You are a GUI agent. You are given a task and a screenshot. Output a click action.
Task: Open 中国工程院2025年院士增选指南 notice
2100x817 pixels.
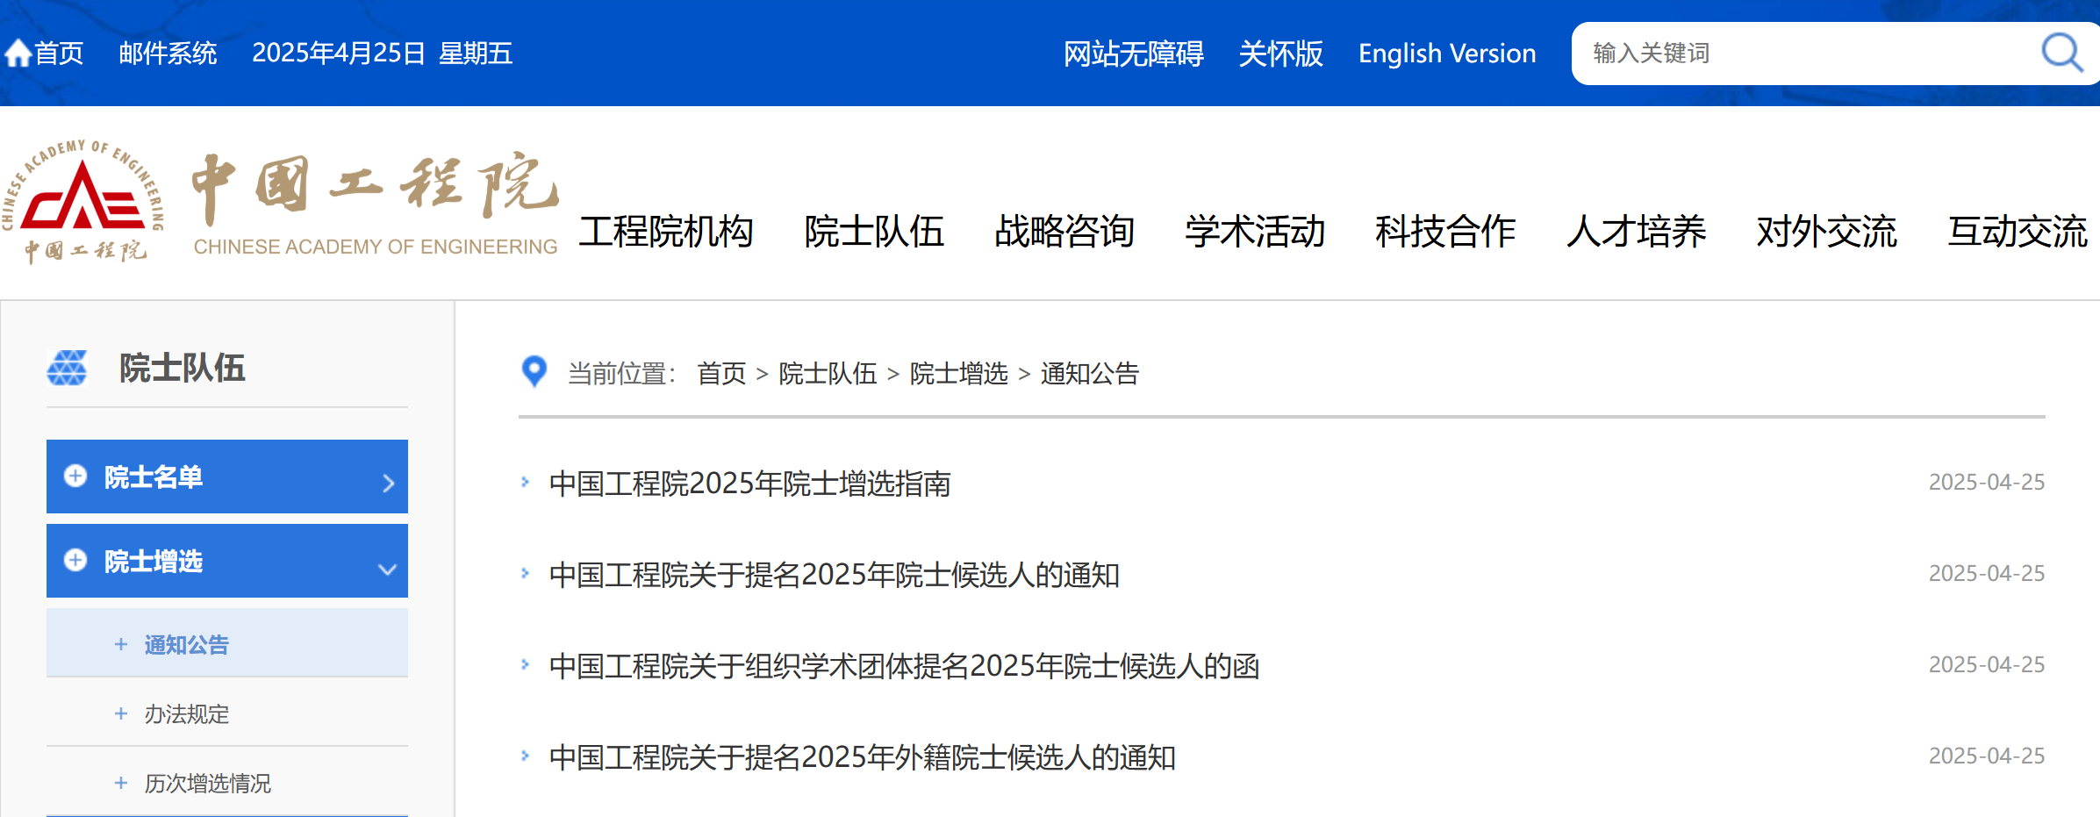click(x=749, y=484)
